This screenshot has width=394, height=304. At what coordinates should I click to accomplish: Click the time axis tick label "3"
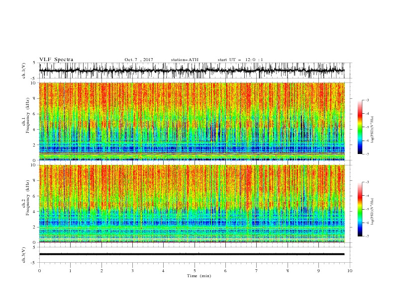(x=132, y=271)
